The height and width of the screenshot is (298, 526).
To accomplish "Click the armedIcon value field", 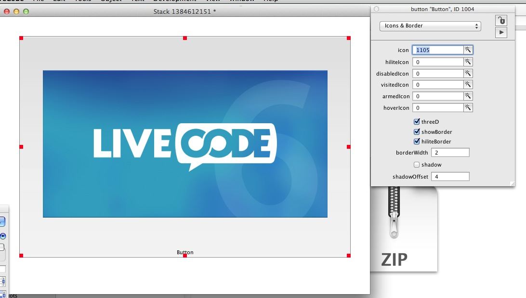I will point(438,96).
